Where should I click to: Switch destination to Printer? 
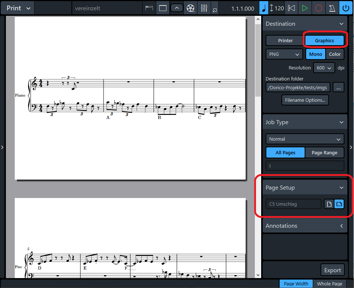(285, 40)
